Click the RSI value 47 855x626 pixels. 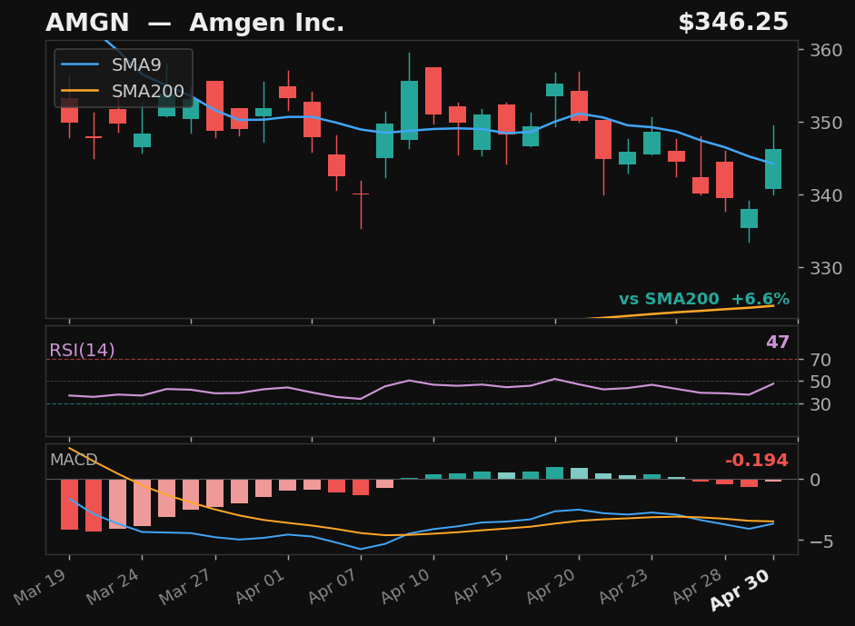tap(778, 343)
